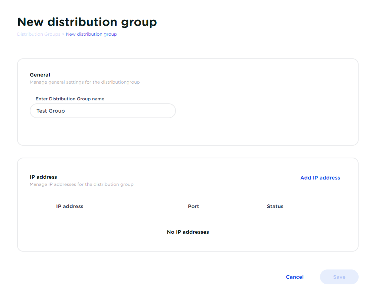Click the Enter Distribution Group name label
369x294 pixels.
point(70,99)
